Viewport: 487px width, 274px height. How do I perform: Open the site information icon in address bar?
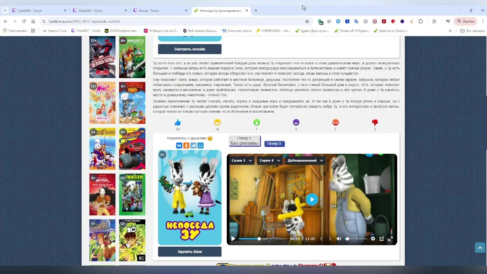point(44,21)
